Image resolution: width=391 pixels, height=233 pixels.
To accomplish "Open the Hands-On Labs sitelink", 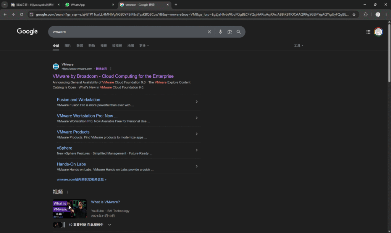I will click(71, 164).
